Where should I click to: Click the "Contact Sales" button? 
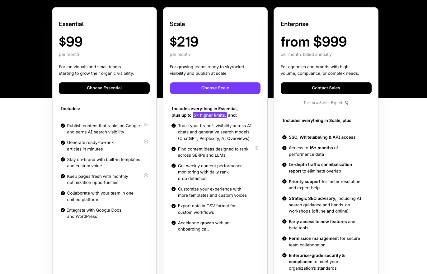[326, 88]
